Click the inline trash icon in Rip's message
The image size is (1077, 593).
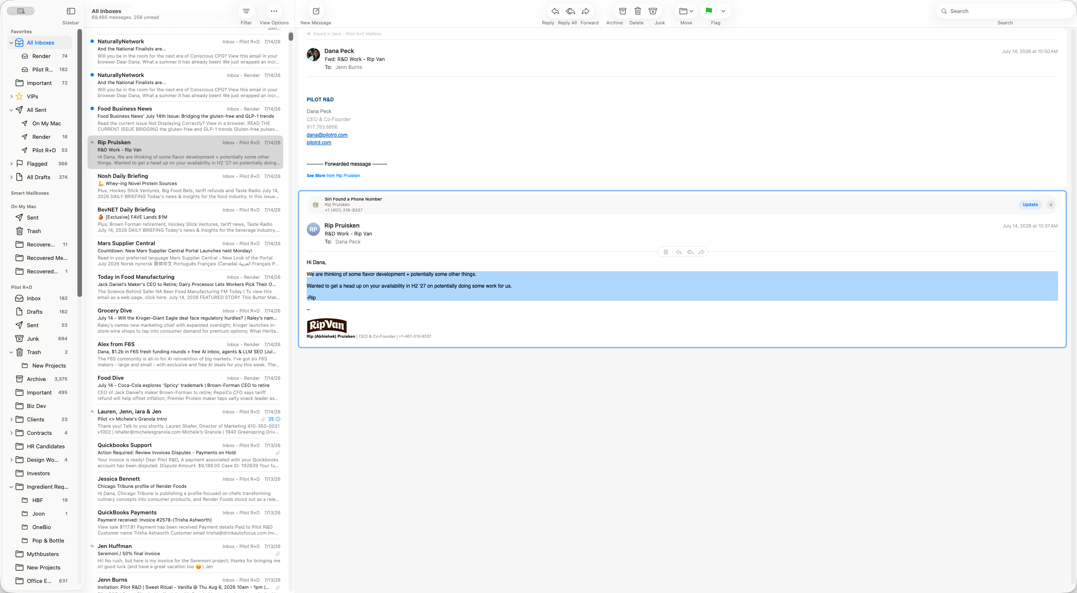point(666,252)
